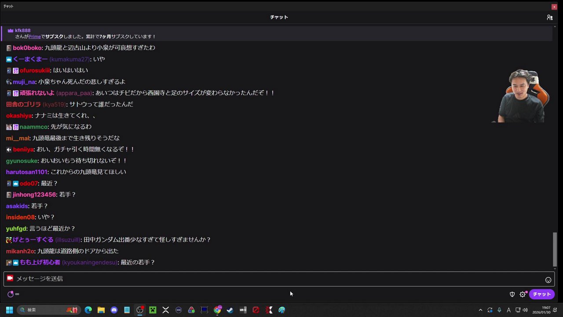Toggle the microphone in system tray
The height and width of the screenshot is (317, 563).
coord(499,310)
